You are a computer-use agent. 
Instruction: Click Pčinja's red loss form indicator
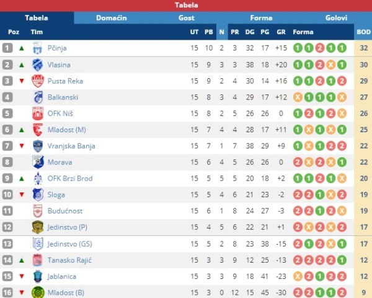[x=319, y=48]
